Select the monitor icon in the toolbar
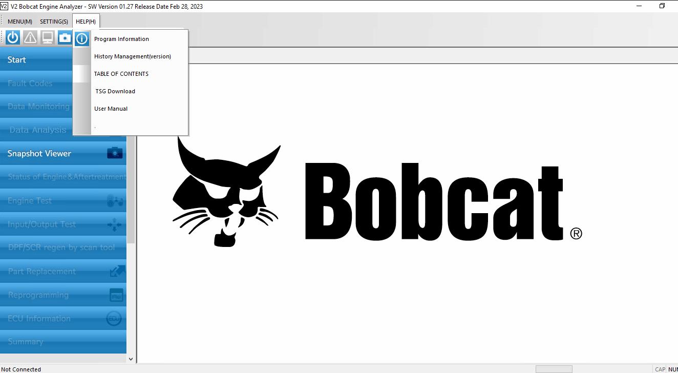The image size is (678, 373). coord(47,37)
